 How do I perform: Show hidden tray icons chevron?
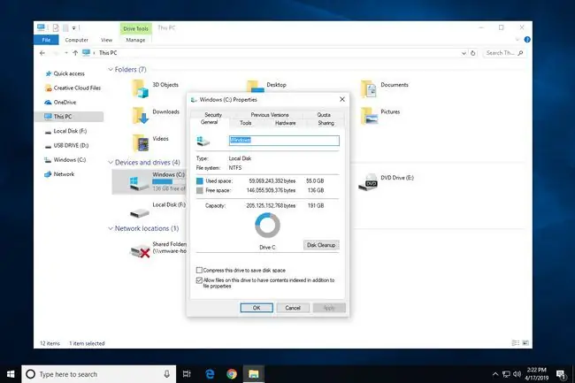click(x=495, y=374)
